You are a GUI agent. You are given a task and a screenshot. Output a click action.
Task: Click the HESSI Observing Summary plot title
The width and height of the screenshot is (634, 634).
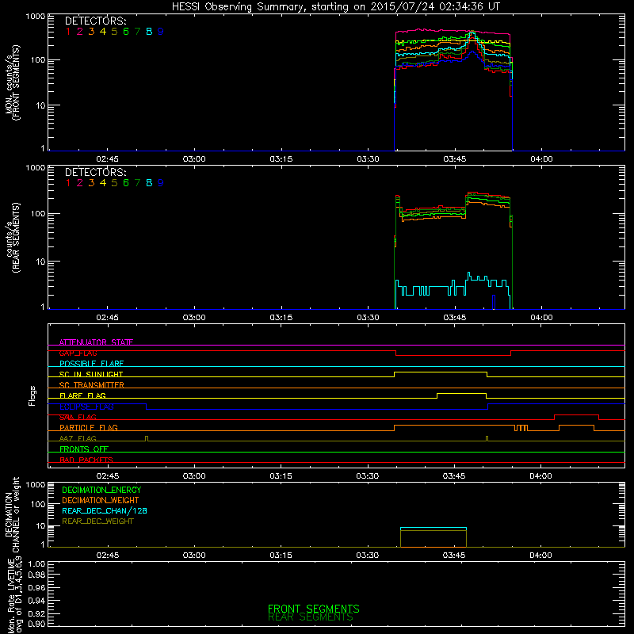336,7
